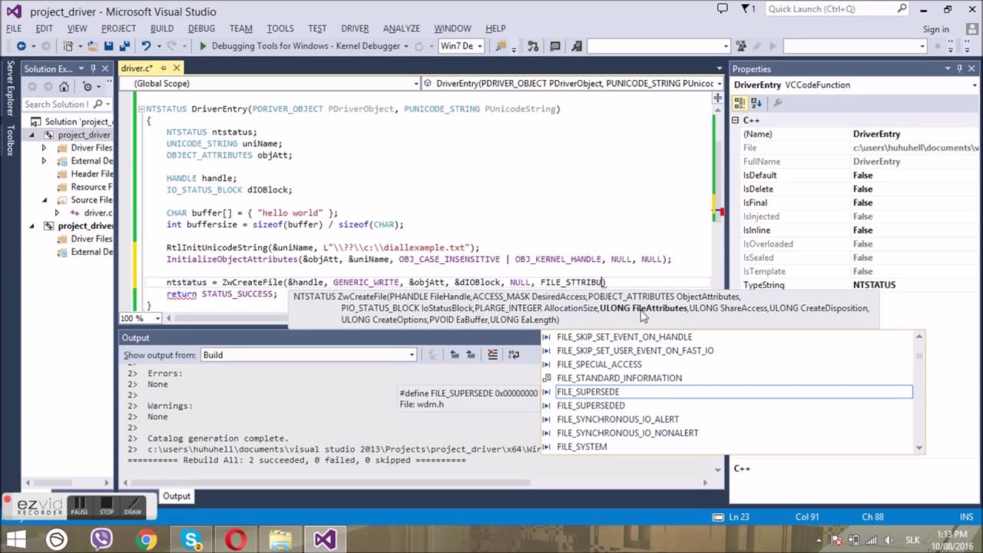Open Google Chrome from the taskbar

(x=146, y=539)
